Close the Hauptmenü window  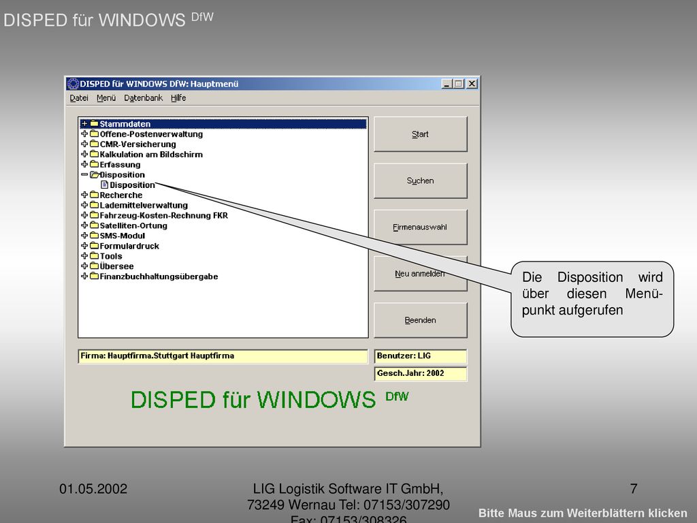(472, 84)
